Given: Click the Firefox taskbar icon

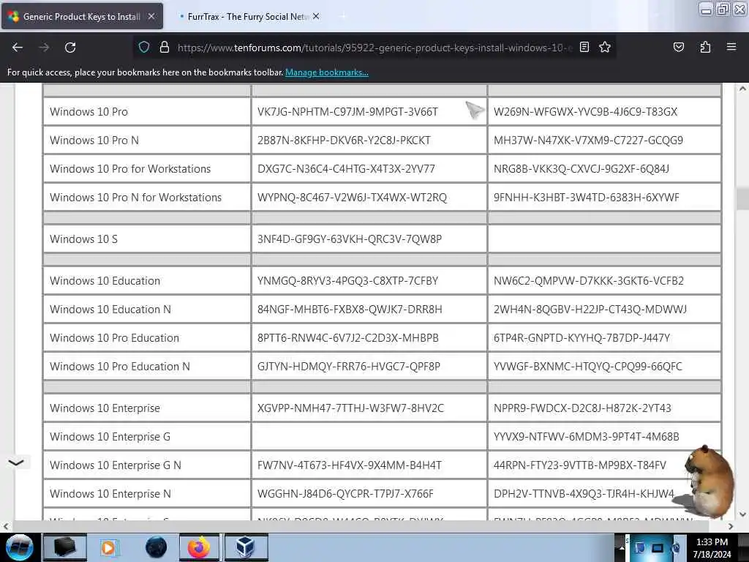Looking at the screenshot, I should (199, 547).
